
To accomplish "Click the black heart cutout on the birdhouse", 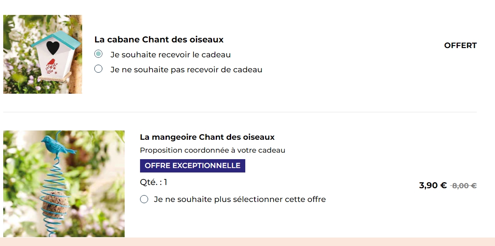I will click(53, 47).
